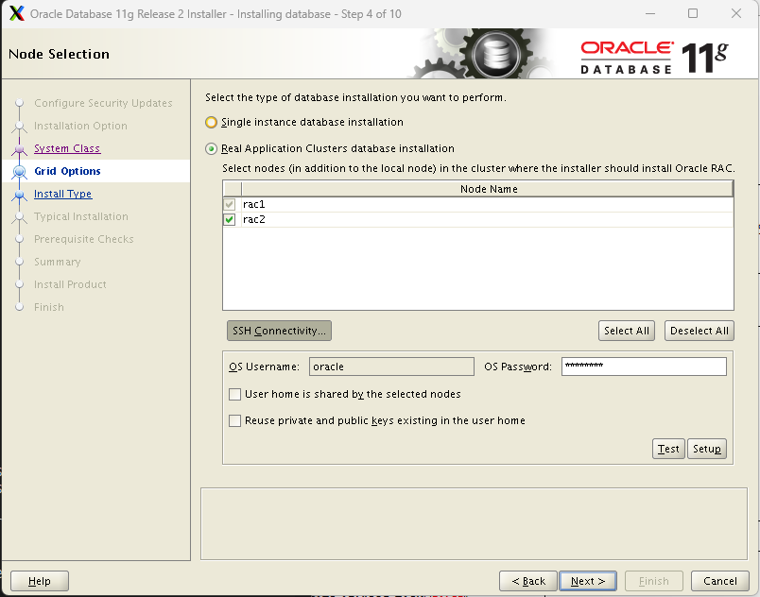Image resolution: width=760 pixels, height=597 pixels.
Task: Click the Install Type step marker icon
Action: [x=20, y=195]
